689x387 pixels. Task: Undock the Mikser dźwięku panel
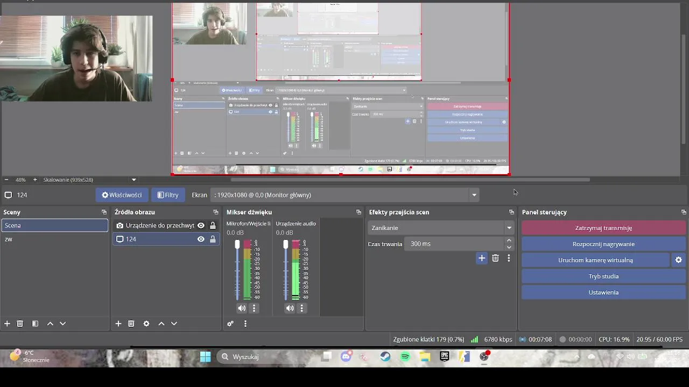358,212
